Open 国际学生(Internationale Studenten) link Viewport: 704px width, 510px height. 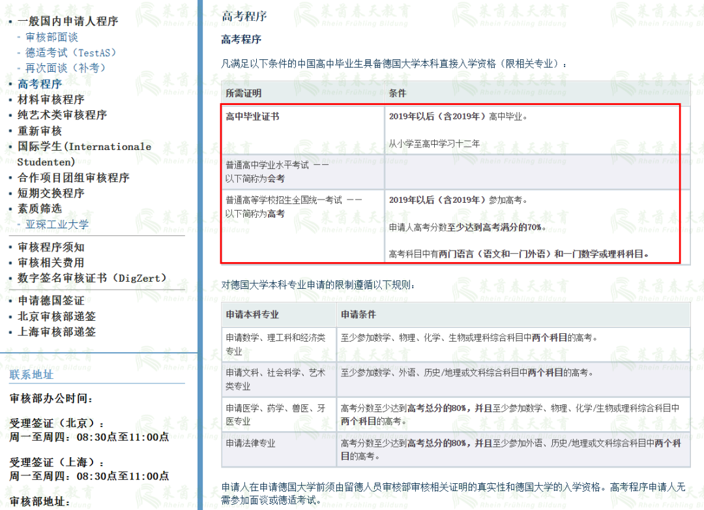[83, 147]
